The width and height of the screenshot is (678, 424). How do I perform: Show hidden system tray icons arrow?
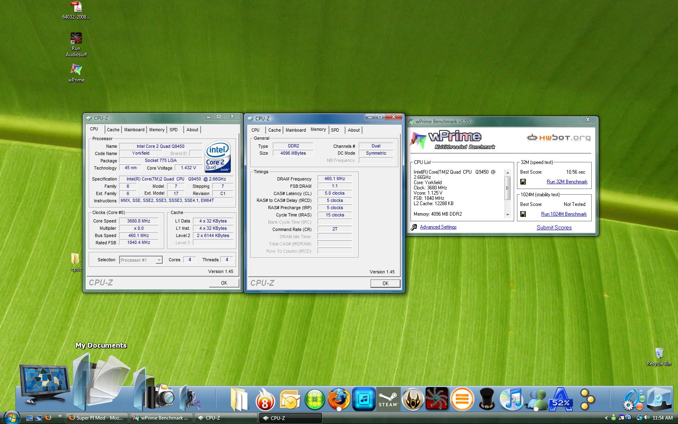pyautogui.click(x=606, y=418)
